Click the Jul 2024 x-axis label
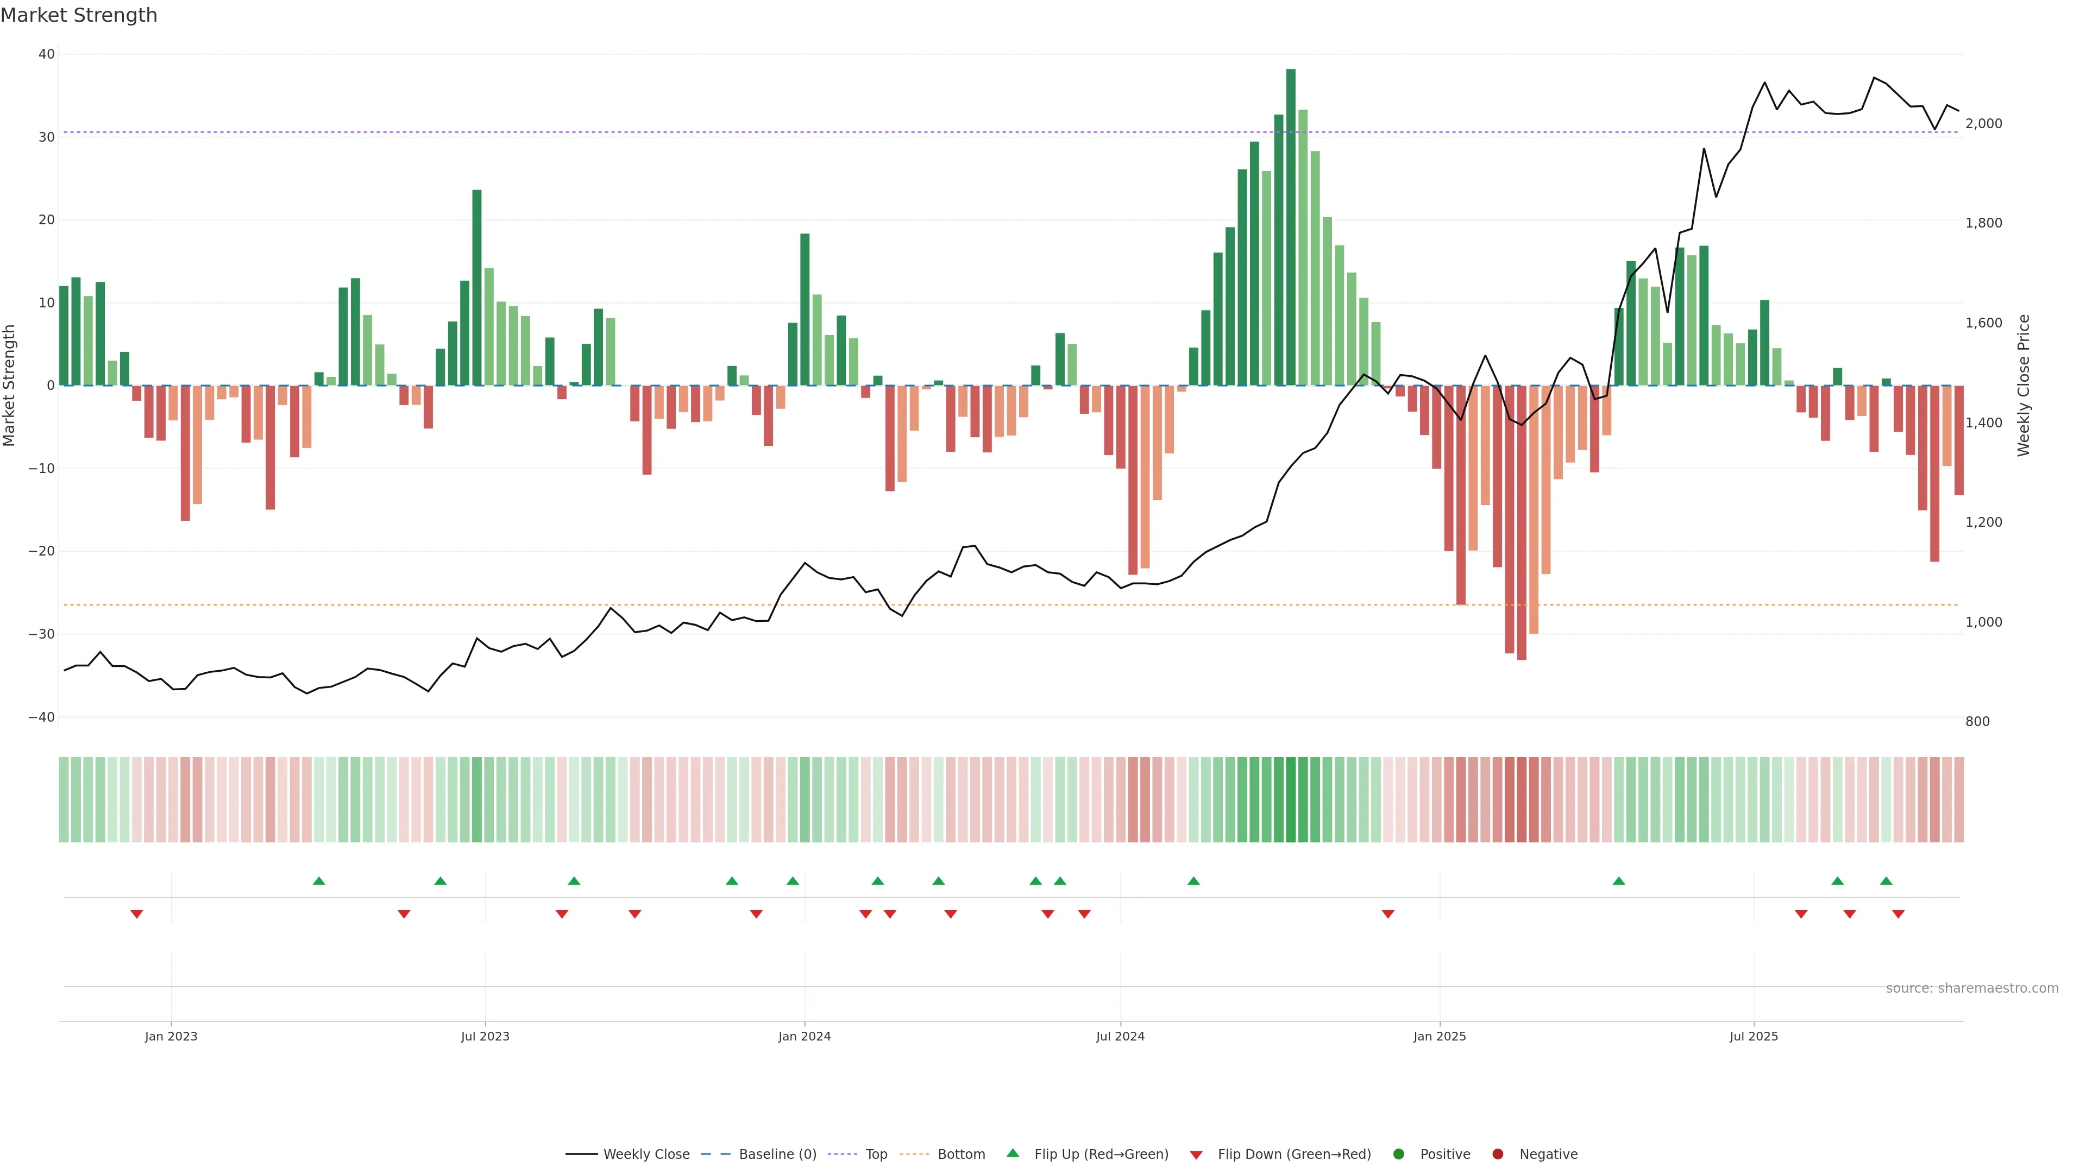 tap(1120, 1036)
